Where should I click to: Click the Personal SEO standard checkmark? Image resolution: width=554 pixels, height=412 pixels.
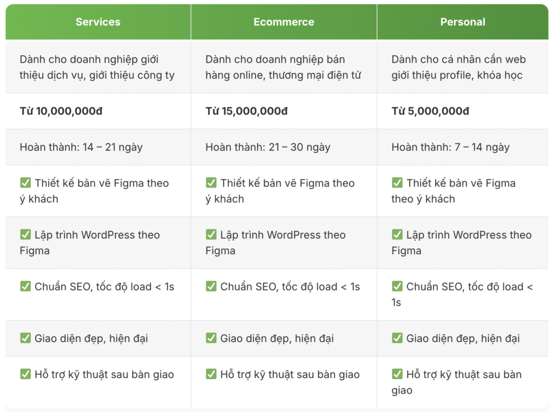click(397, 287)
